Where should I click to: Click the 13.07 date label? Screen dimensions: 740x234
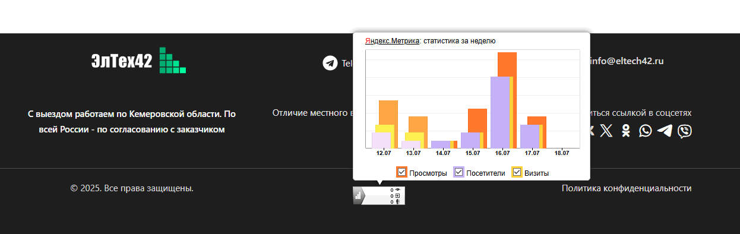[x=413, y=153]
